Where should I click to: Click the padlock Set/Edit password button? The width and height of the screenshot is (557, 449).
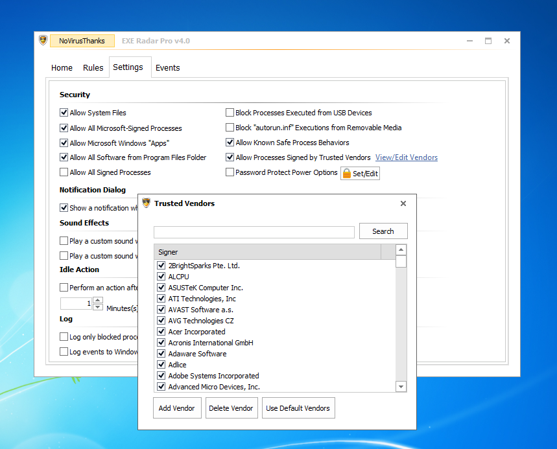pos(360,173)
